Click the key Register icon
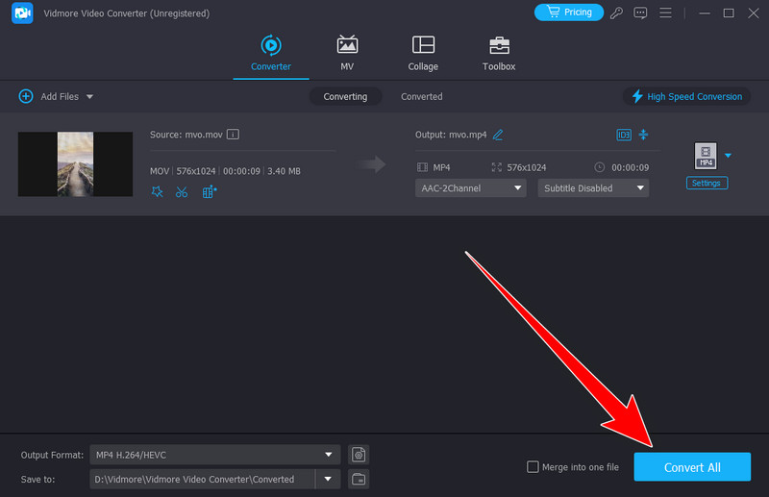This screenshot has height=497, width=769. 615,12
